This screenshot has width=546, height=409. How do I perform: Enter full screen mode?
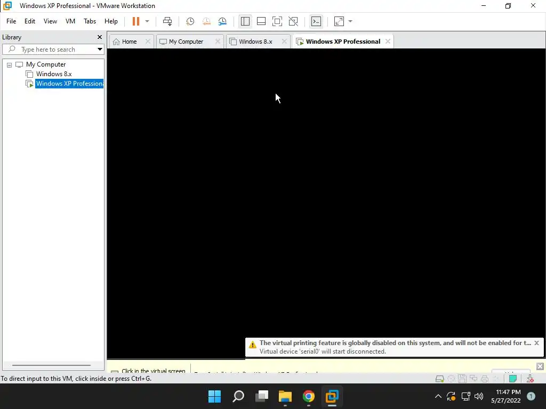coord(277,21)
